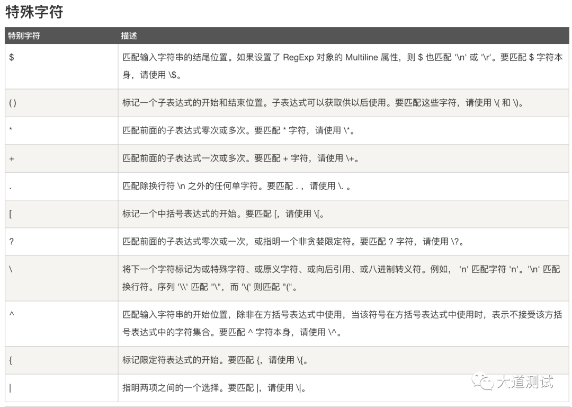Click description 标记限定符表达式的开始
This screenshot has width=572, height=407.
(x=215, y=360)
